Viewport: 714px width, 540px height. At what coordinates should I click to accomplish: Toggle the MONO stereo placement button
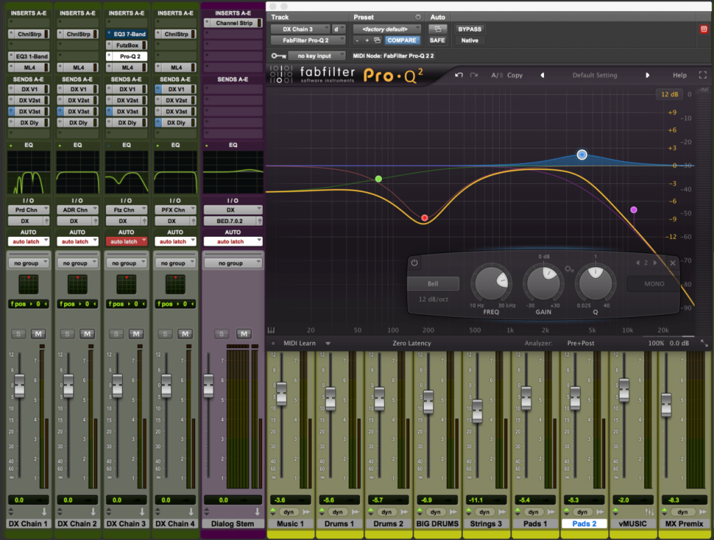click(x=654, y=284)
